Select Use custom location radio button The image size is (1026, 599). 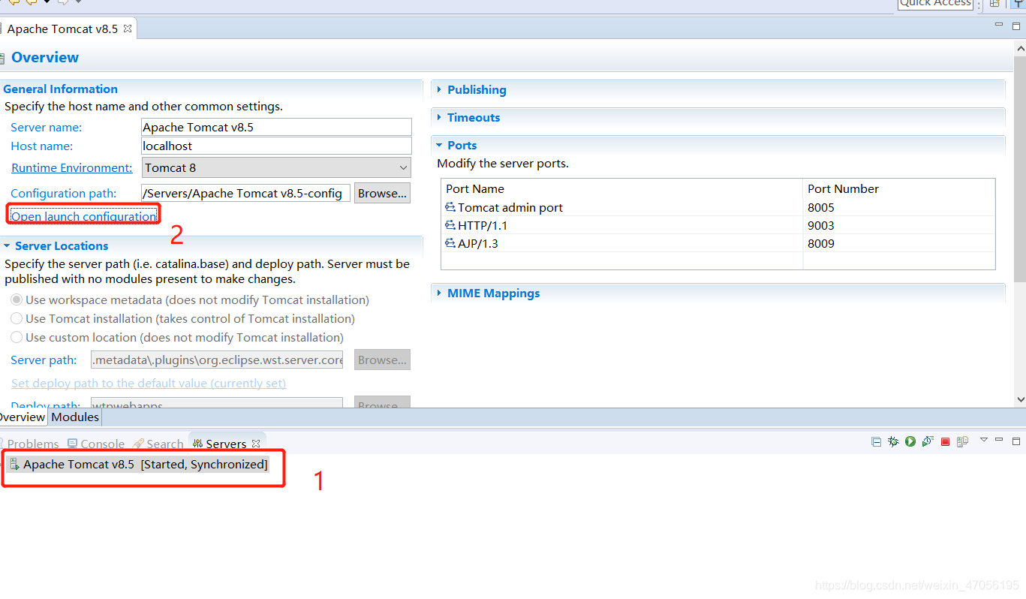17,337
